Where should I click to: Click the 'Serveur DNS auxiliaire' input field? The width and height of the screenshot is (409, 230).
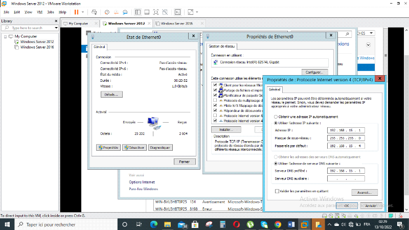click(346, 178)
